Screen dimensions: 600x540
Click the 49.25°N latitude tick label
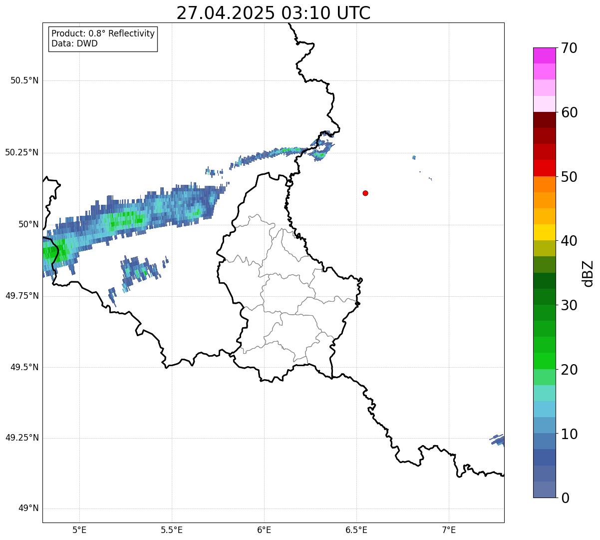21,438
